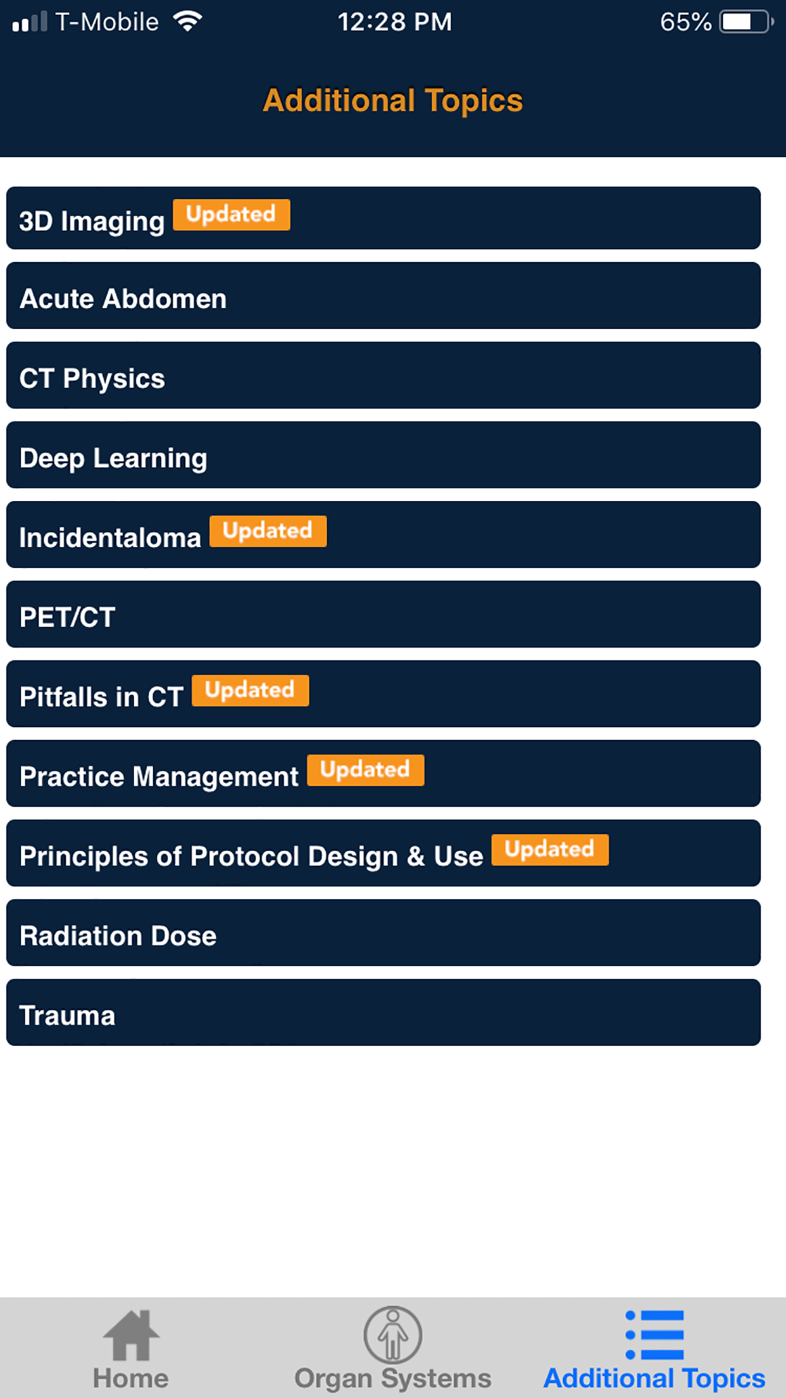Tap the battery indicator icon
The width and height of the screenshot is (786, 1398).
click(x=746, y=22)
